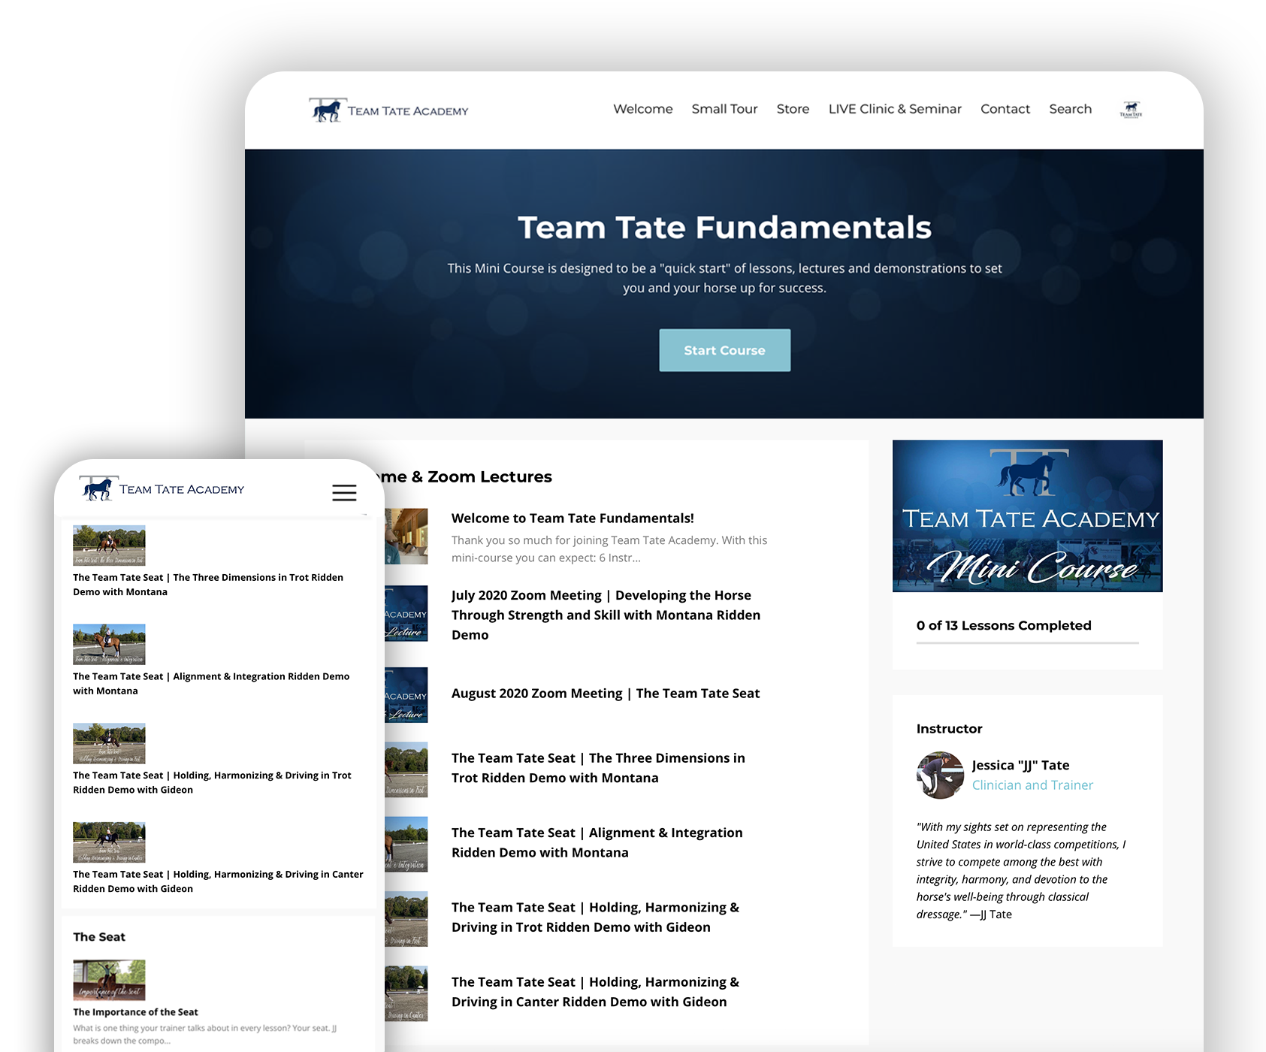Image resolution: width=1266 pixels, height=1052 pixels.
Task: Open Driving in Trot with Gideon lesson on phone
Action: pos(212,782)
